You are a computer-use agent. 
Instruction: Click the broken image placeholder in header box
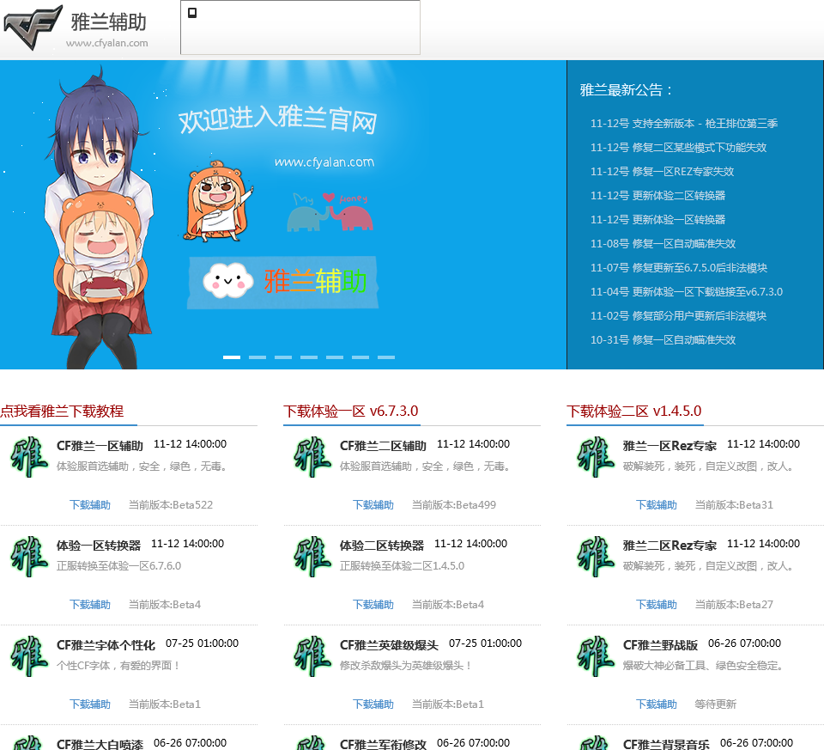192,13
